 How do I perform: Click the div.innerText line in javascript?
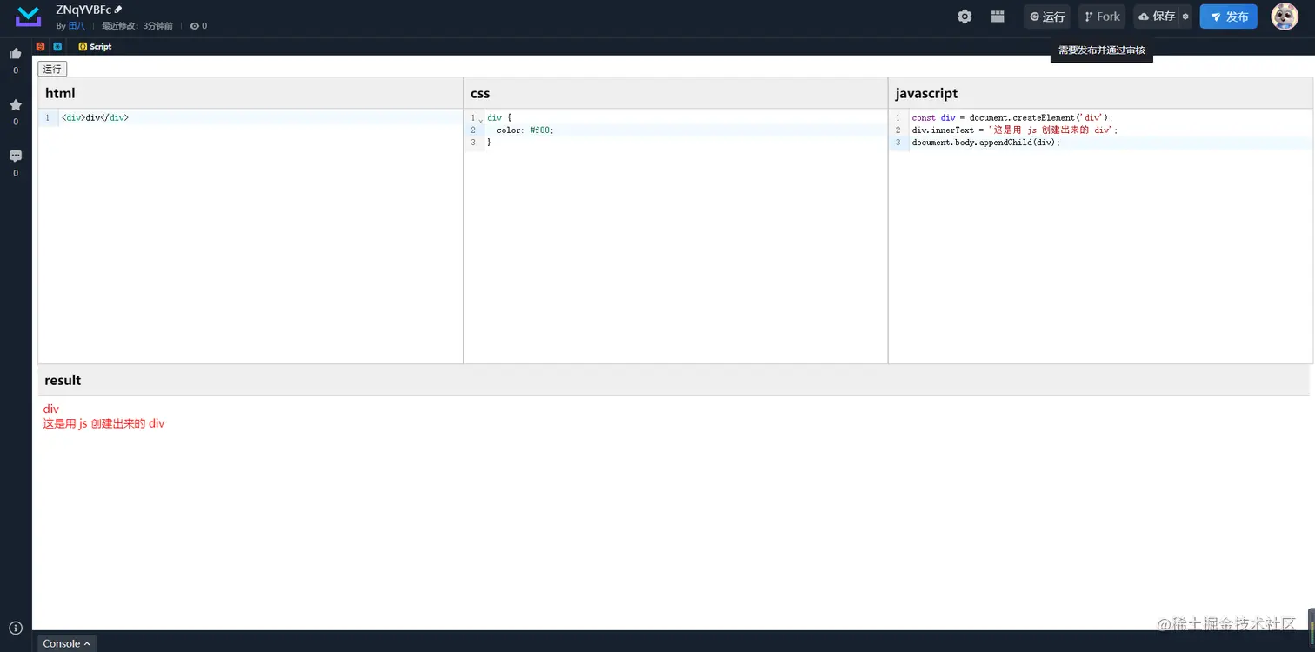point(1015,130)
